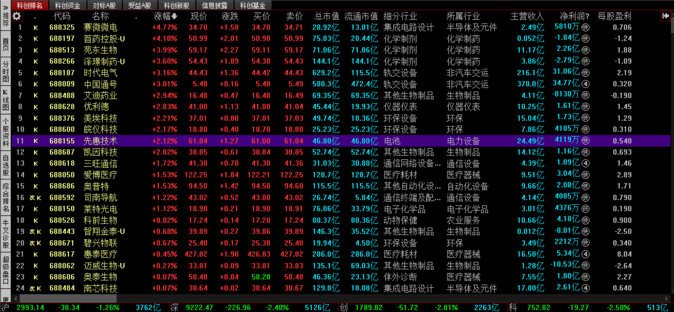Sort by the 现价 column header
Viewport: 674px width, 312px height.
pos(199,16)
